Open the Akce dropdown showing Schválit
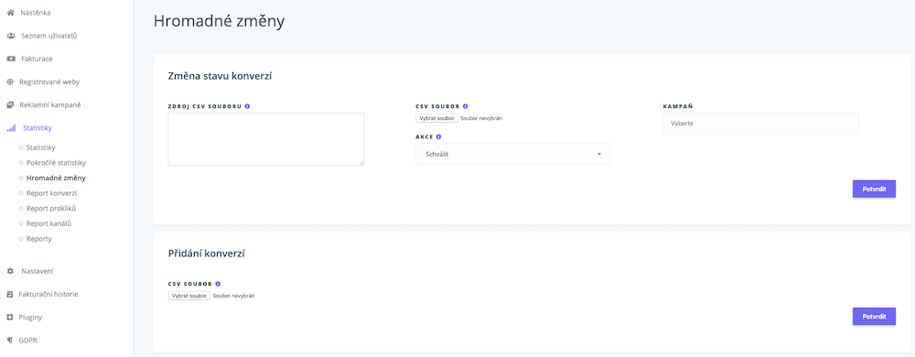The width and height of the screenshot is (915, 357). [x=513, y=154]
